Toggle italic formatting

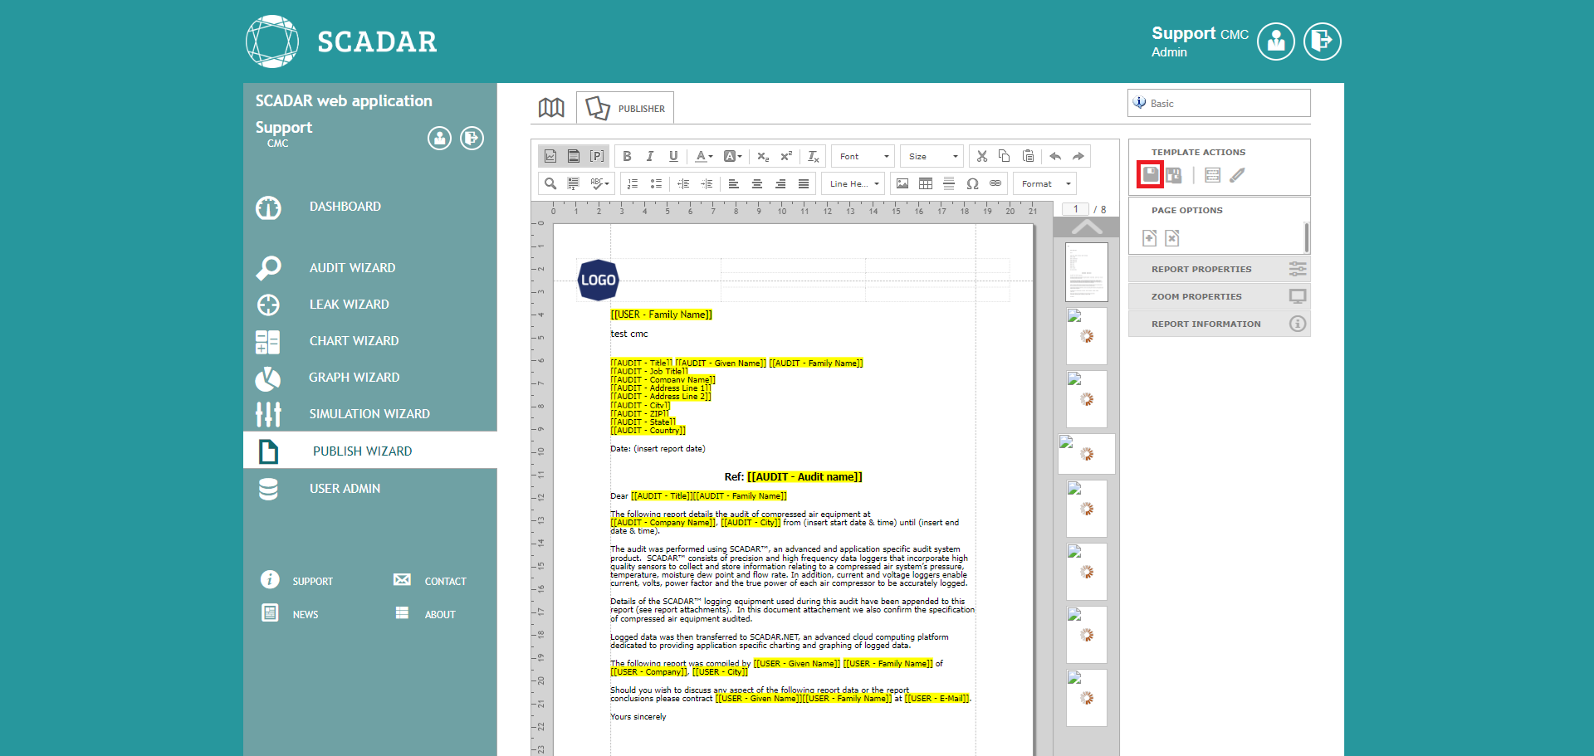(650, 156)
